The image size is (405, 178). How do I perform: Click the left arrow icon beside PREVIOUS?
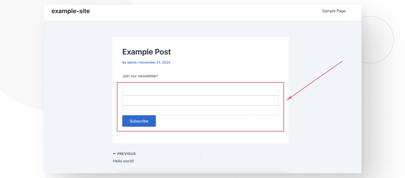point(114,154)
